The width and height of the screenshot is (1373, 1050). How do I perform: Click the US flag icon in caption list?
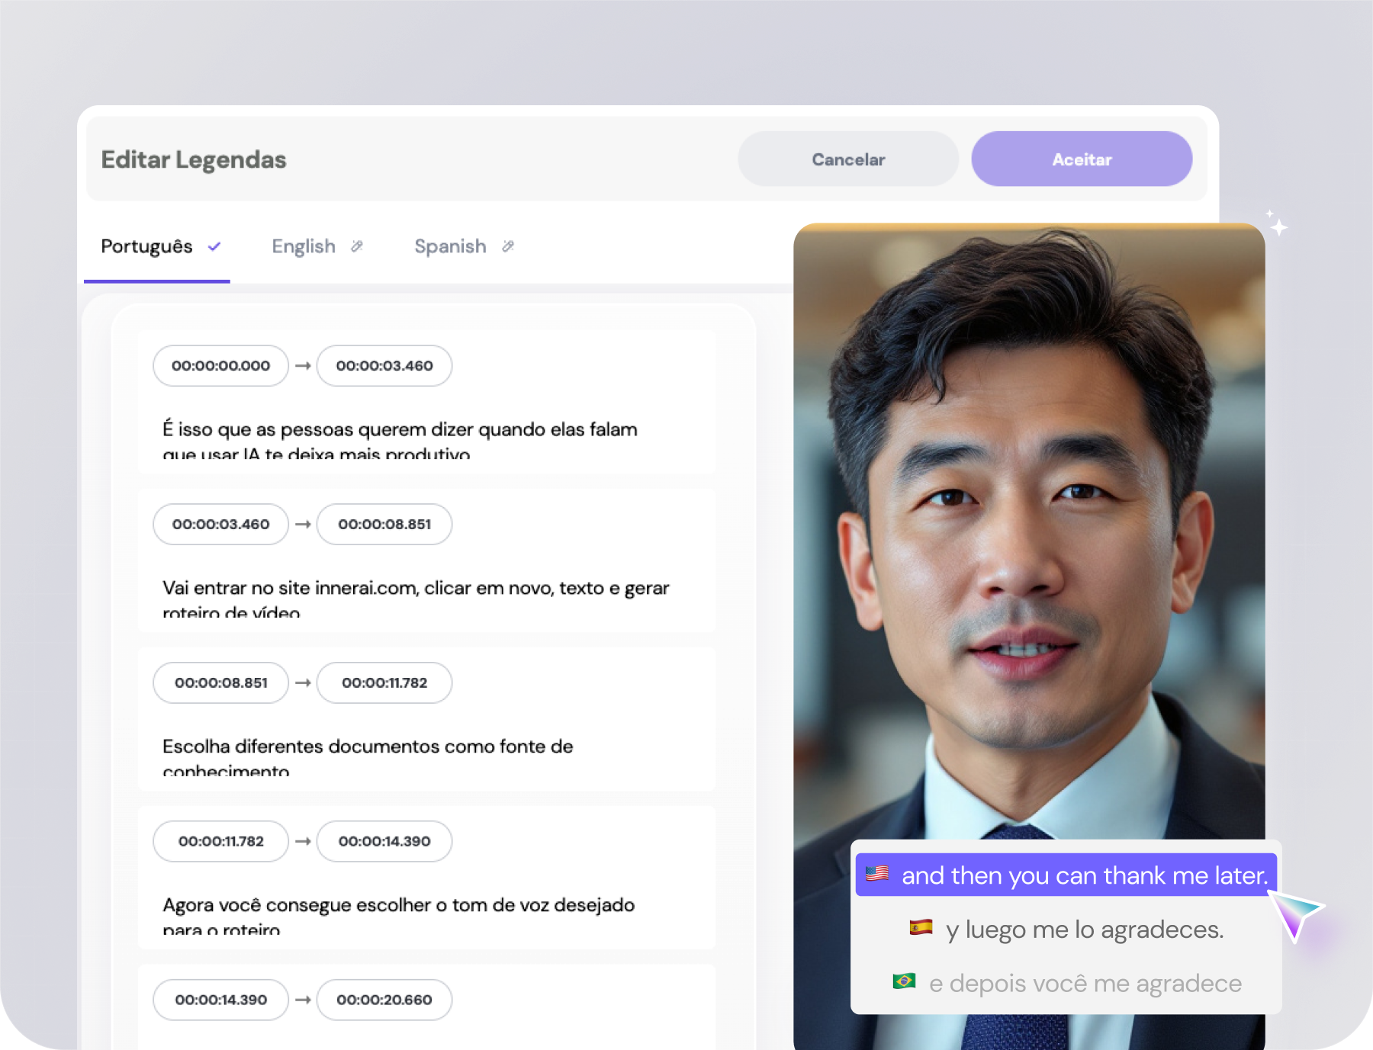tap(877, 874)
